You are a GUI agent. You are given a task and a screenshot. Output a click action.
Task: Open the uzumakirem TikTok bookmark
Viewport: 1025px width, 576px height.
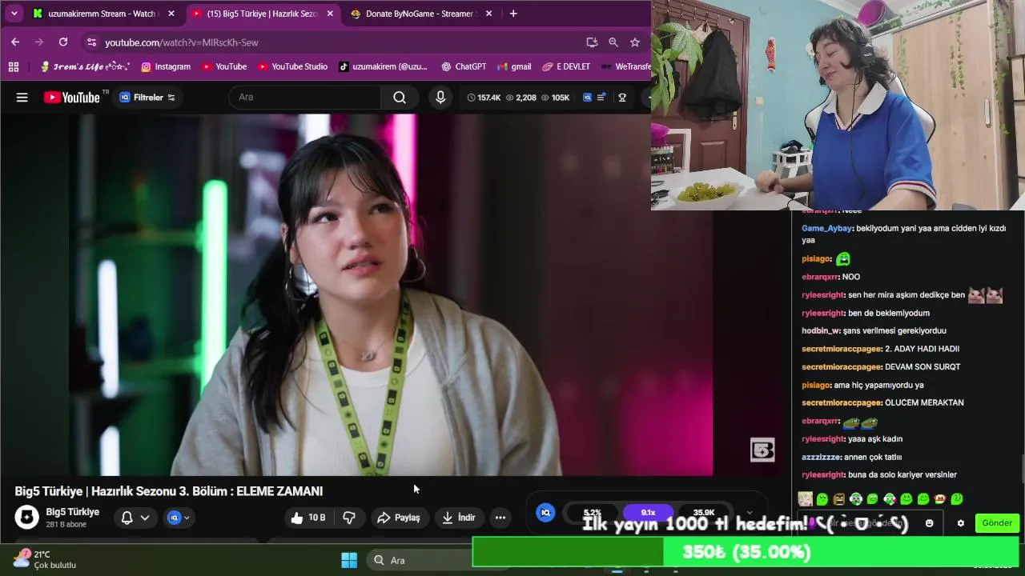coord(383,66)
